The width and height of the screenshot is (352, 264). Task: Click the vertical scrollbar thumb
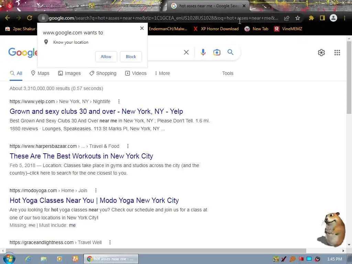[x=349, y=77]
